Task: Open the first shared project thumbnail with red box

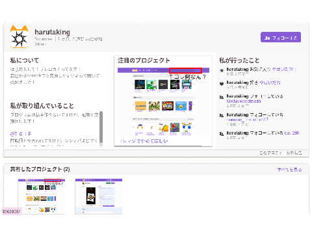Action: pos(42,196)
